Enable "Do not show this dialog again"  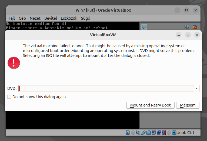pos(9,97)
